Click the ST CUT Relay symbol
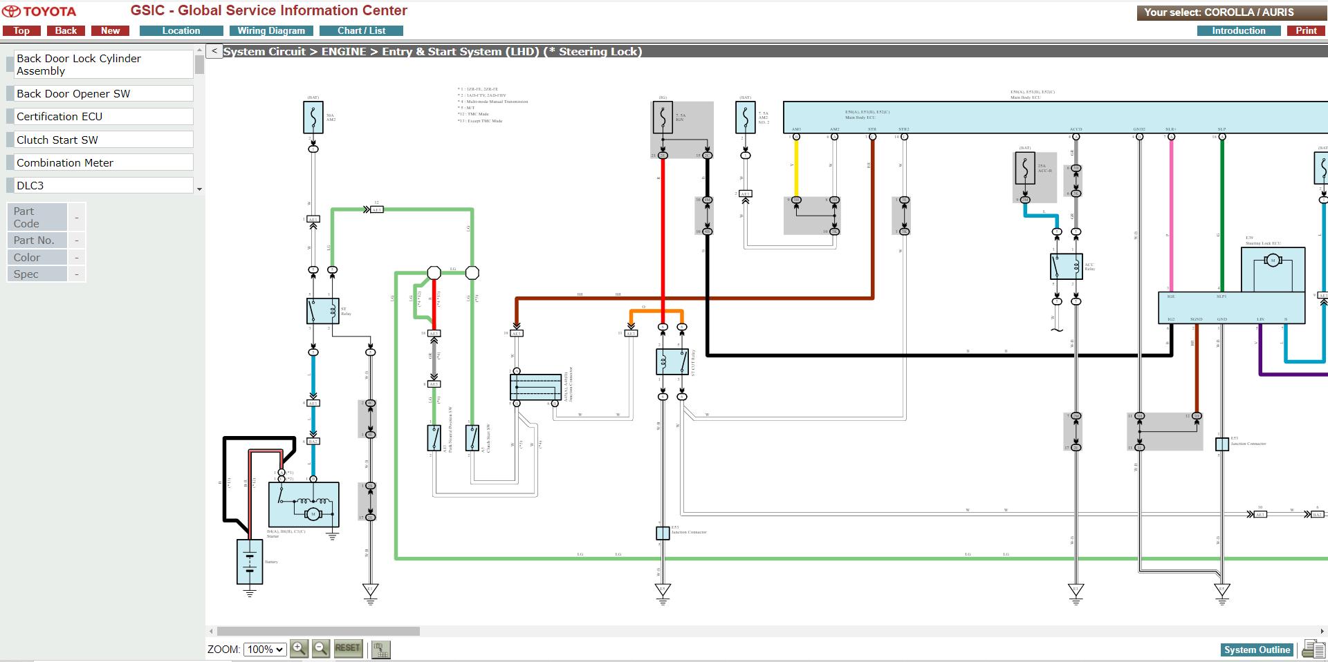 click(x=672, y=362)
